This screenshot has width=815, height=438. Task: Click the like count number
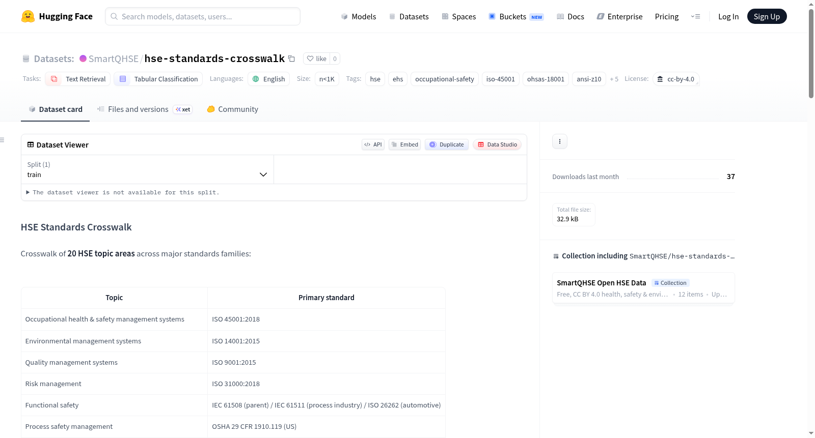click(335, 59)
